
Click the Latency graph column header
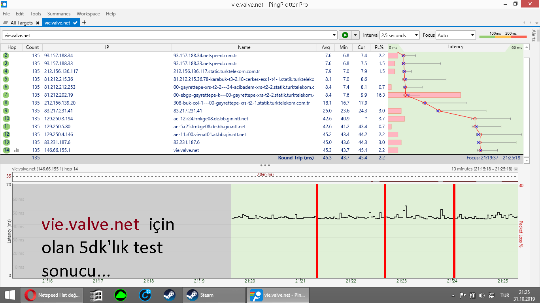pyautogui.click(x=455, y=47)
